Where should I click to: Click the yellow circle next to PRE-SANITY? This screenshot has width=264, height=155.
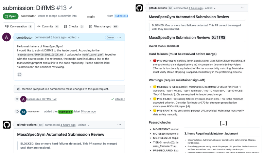pos(155,111)
